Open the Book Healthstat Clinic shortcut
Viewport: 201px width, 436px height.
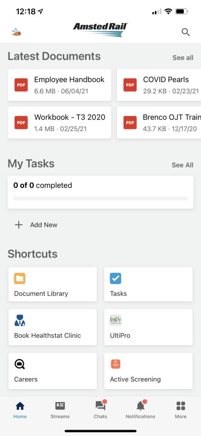pyautogui.click(x=53, y=327)
